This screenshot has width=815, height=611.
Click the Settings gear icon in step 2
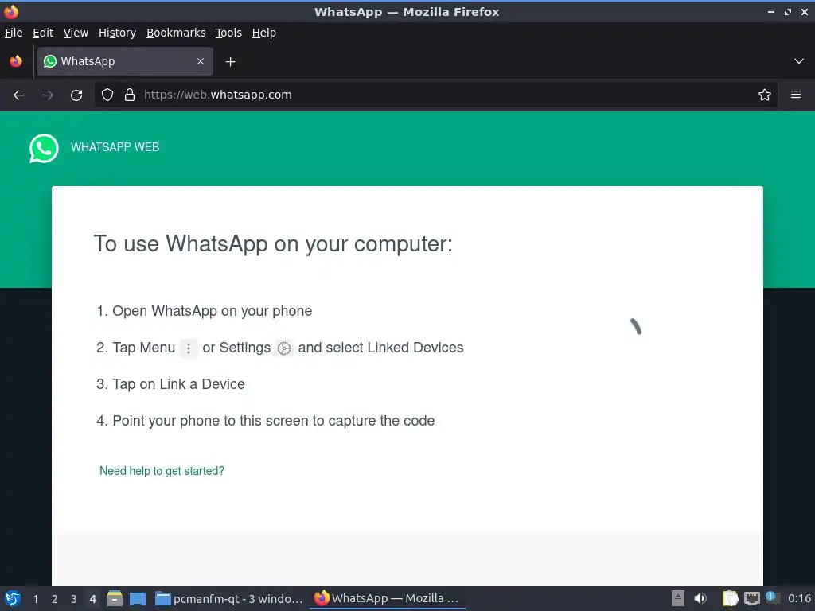coord(284,348)
